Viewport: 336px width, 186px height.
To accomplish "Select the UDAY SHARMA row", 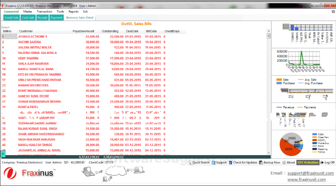I will pos(93,58).
